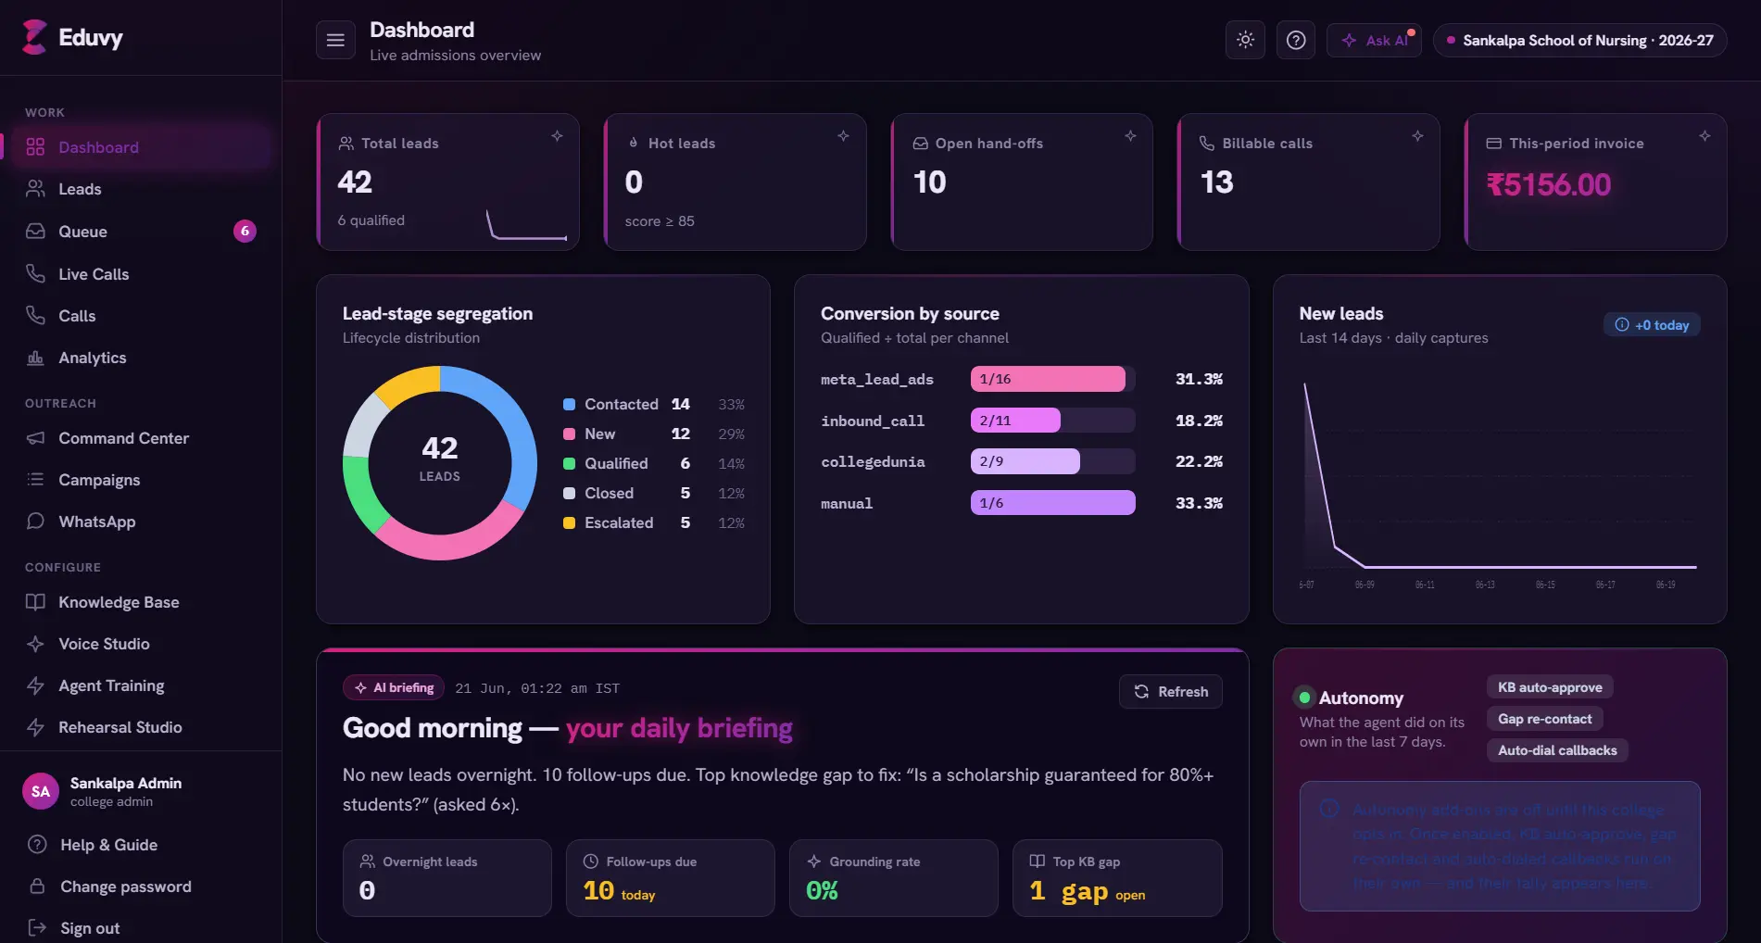This screenshot has width=1761, height=943.
Task: Open Sankalpa Admin profile
Action: click(126, 791)
